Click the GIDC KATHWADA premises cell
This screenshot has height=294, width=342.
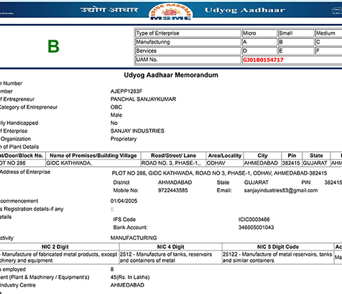point(93,163)
